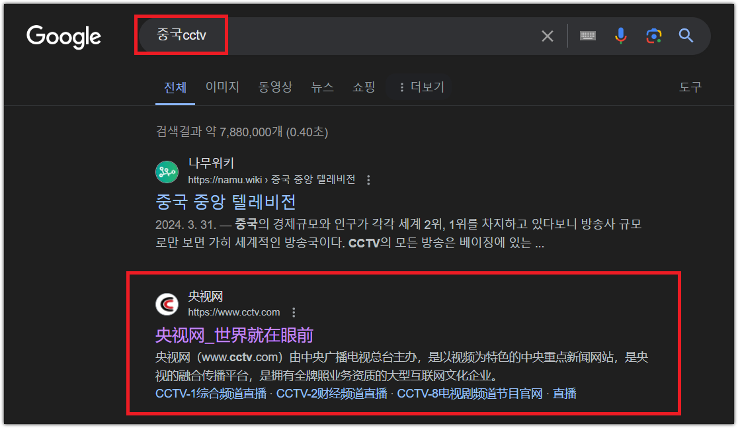Select the 전체 results tab
The height and width of the screenshot is (428, 738).
(175, 87)
